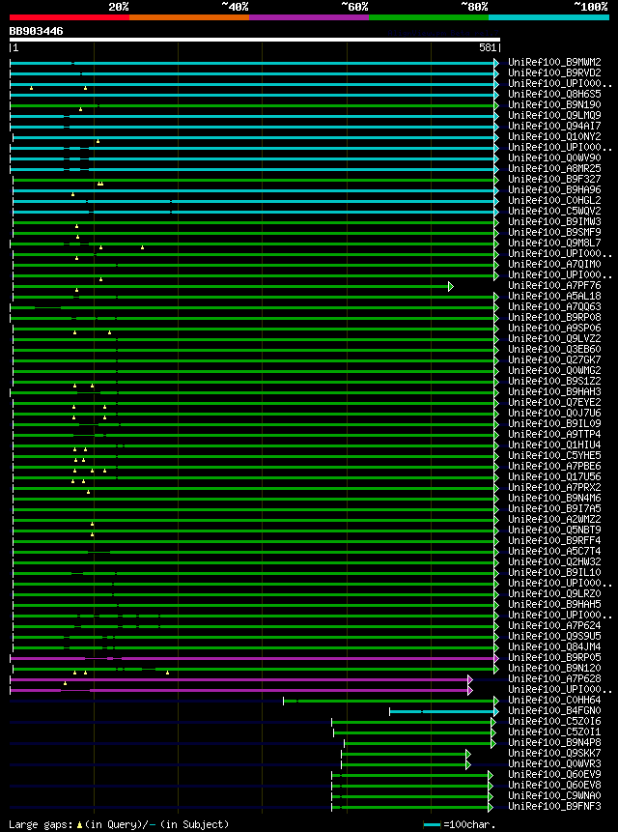The height and width of the screenshot is (832, 618).
Task: Pick the UniRef100_A7PBE6 subject label
Action: pos(554,466)
